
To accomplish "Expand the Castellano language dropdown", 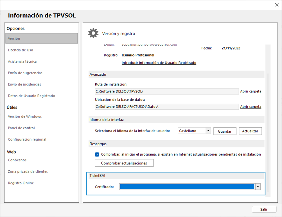I will 208,131.
